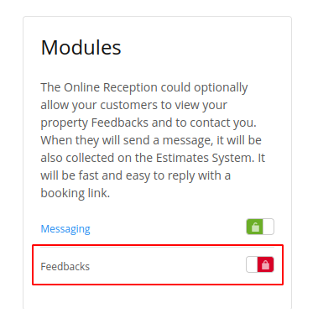Click the green unlocked padlock icon
318x324 pixels.
pyautogui.click(x=255, y=227)
